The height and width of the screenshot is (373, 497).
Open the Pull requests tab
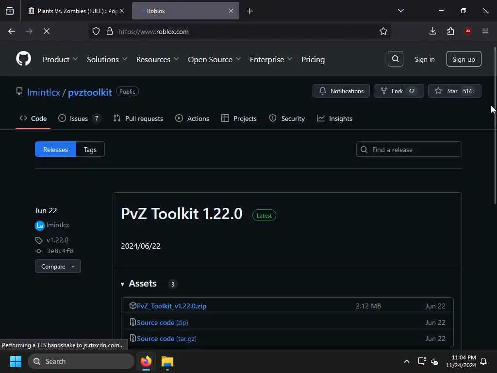click(138, 119)
